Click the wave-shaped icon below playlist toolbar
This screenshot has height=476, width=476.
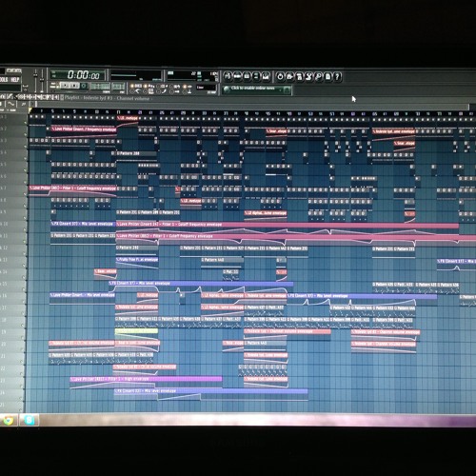click(10, 104)
